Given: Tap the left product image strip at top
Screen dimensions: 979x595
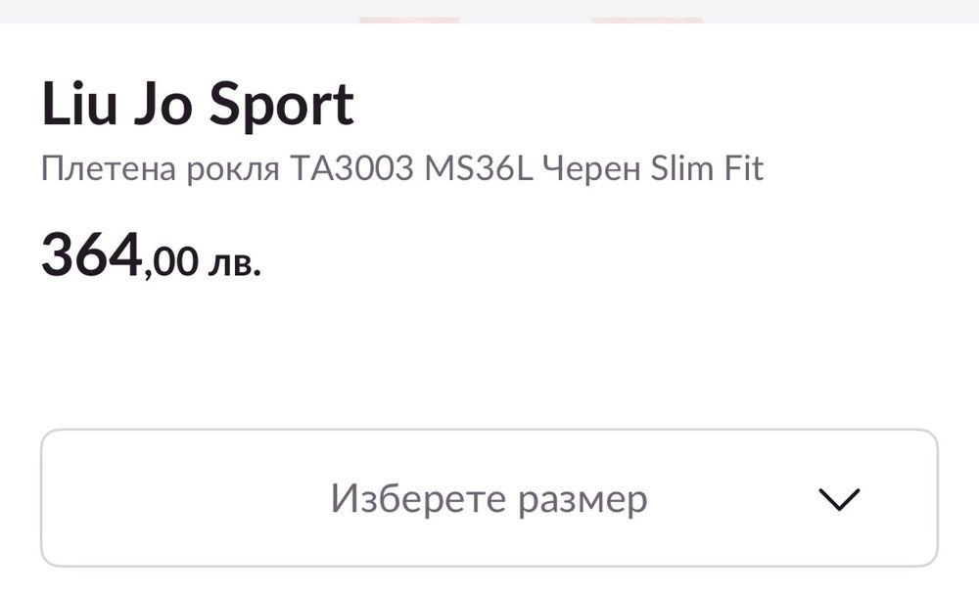Looking at the screenshot, I should tap(409, 20).
